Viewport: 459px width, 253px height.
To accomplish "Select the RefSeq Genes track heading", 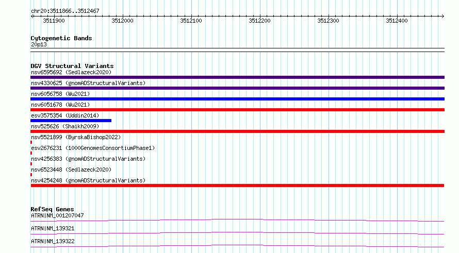I will 52,209.
